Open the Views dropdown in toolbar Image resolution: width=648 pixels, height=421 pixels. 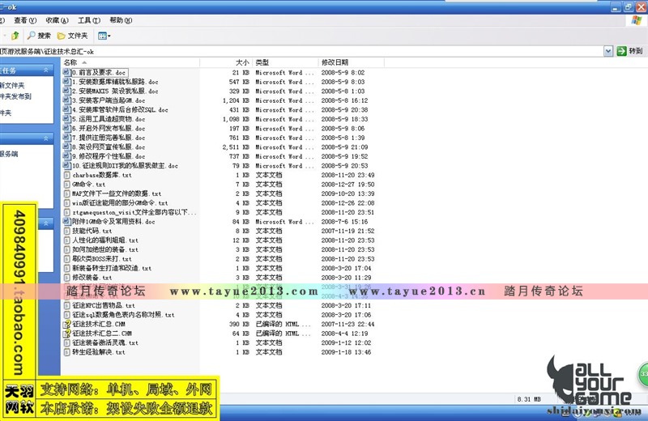click(104, 36)
